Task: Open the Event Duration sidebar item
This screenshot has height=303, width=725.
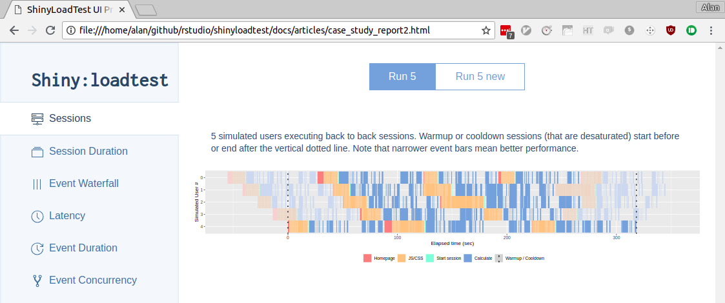Action: tap(83, 248)
